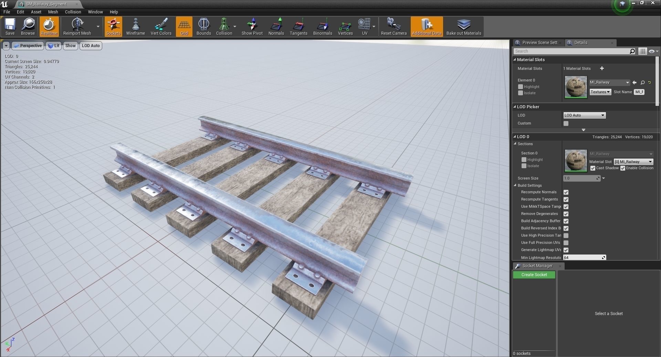Click the Slot Name input field
Viewport: 661px width, 357px height.
639,92
